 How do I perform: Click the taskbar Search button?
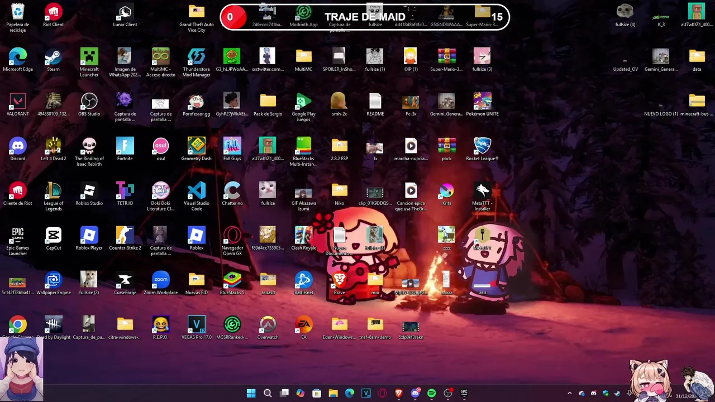click(x=268, y=393)
